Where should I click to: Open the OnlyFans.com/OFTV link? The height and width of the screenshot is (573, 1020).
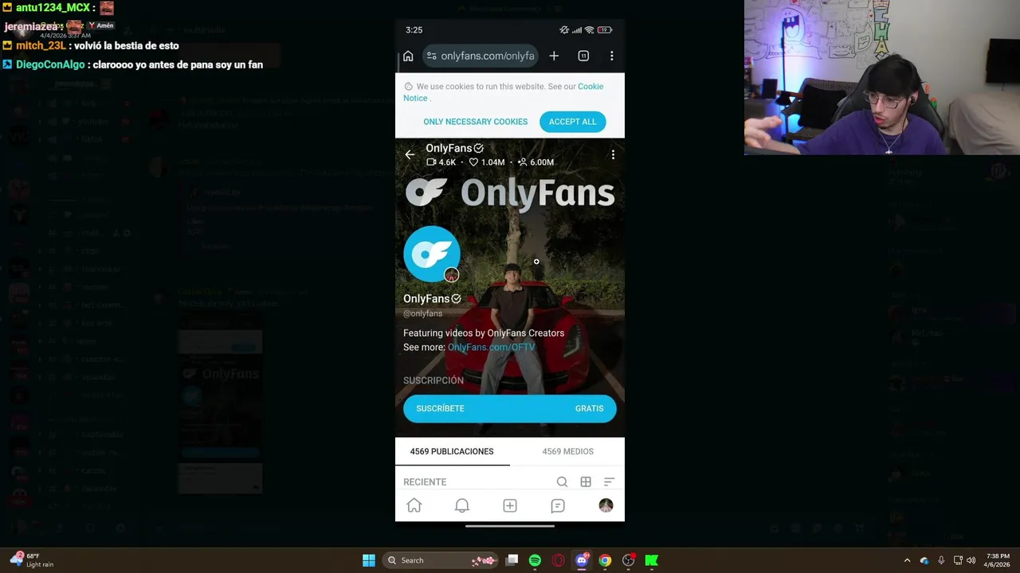[491, 347]
